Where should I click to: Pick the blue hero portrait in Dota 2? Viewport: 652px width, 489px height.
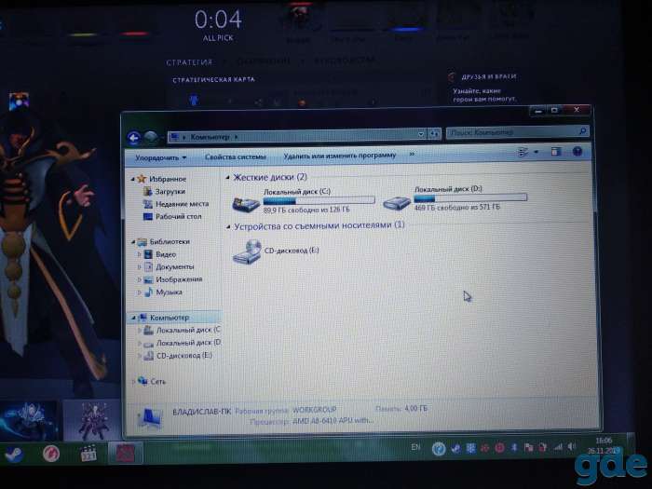coord(29,420)
